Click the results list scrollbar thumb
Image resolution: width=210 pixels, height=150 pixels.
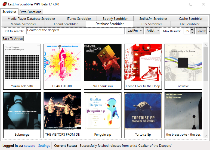tap(206, 64)
